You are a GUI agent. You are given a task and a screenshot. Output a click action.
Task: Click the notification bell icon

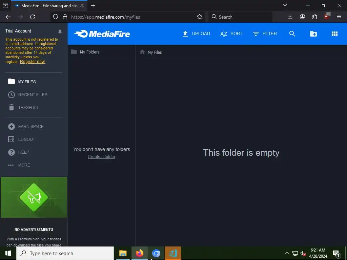(60, 31)
